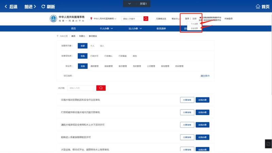Select 船舶管理 in the business filter

pos(108,66)
